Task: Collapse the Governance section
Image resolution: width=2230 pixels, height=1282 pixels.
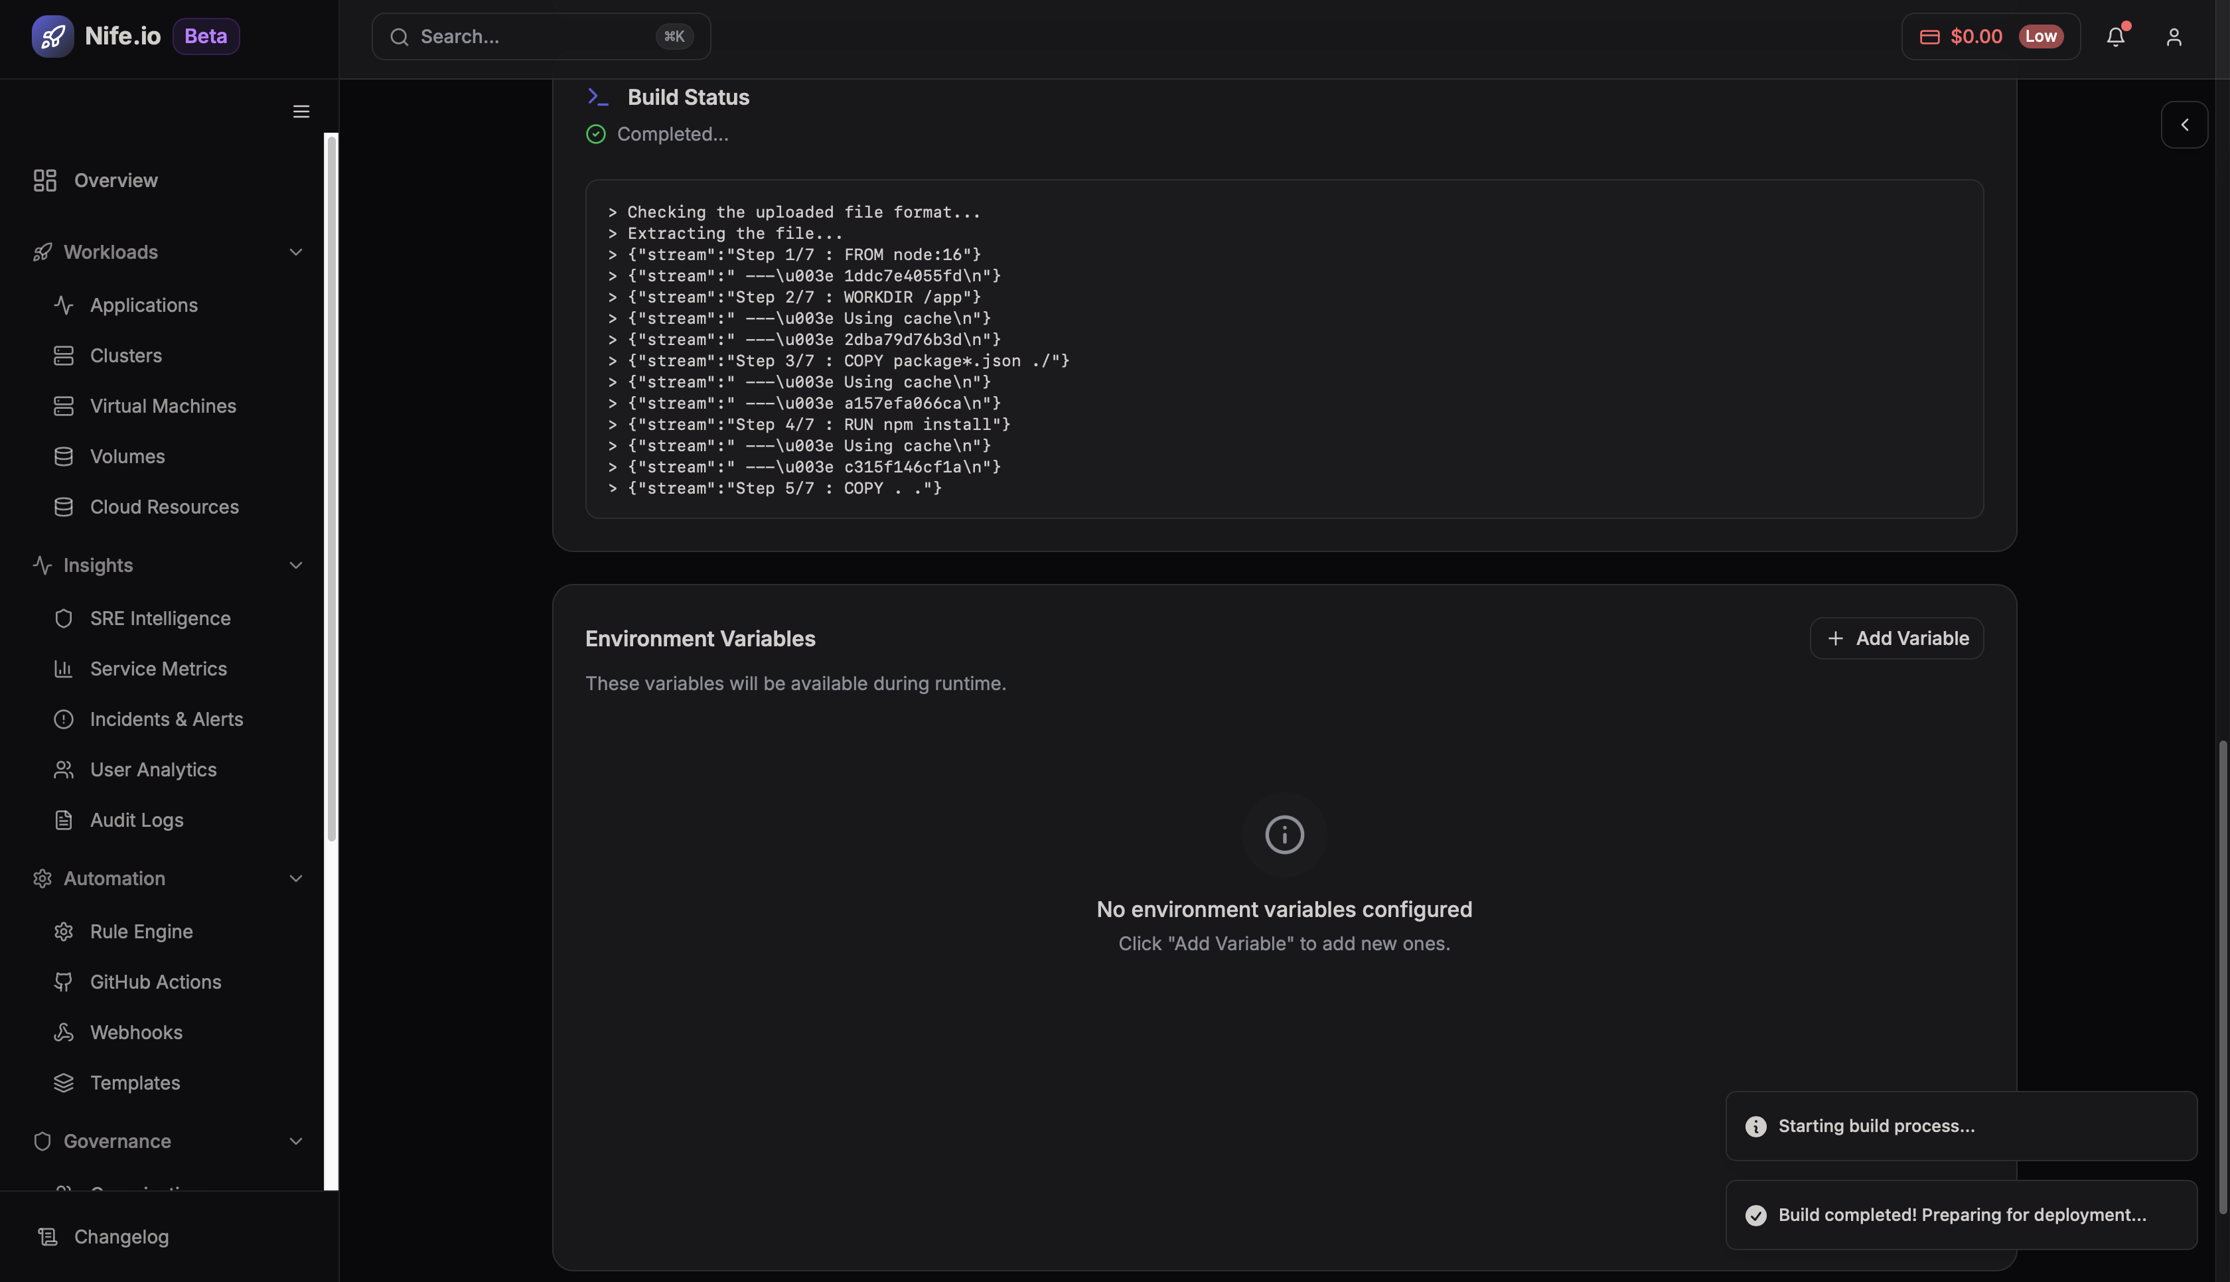Action: [x=296, y=1140]
